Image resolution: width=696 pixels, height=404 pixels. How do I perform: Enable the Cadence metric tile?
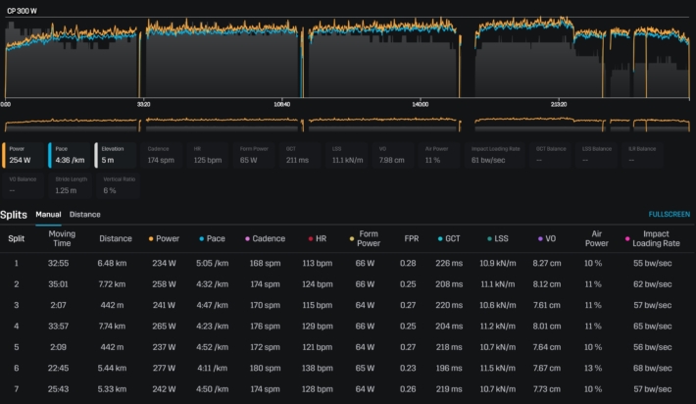click(163, 155)
